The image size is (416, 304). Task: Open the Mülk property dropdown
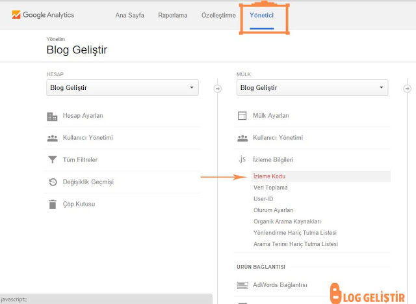(x=312, y=87)
